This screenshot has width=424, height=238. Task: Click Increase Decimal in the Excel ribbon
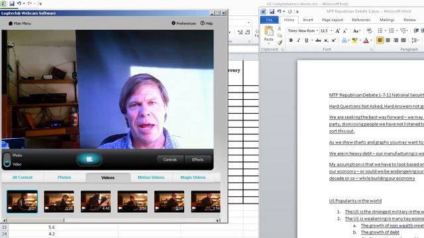[240, 32]
